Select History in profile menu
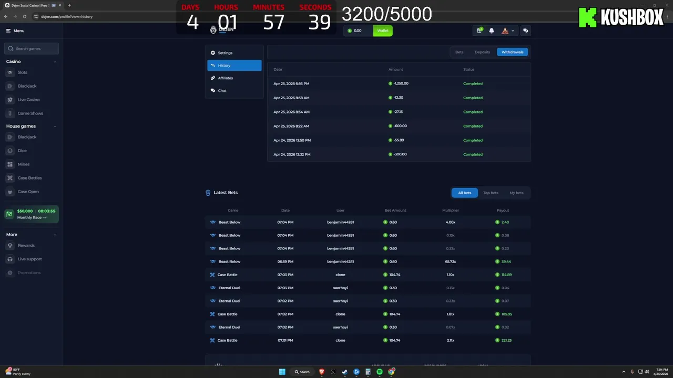The image size is (673, 378). [234, 66]
